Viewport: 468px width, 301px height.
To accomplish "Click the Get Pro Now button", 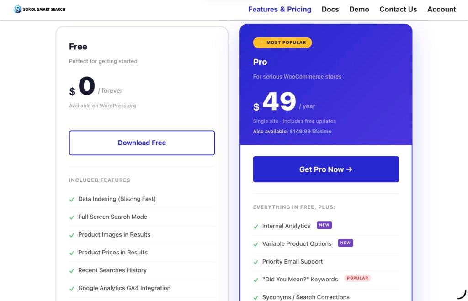I will click(326, 169).
